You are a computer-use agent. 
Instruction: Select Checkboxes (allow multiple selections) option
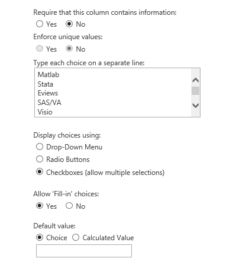pos(40,172)
